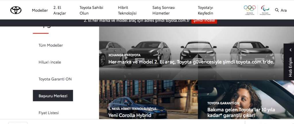The image size is (294, 124).
Task: Open the Modeller menu
Action: coord(40,11)
